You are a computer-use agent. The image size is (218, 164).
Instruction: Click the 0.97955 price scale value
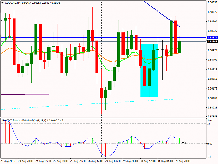(x=212, y=116)
